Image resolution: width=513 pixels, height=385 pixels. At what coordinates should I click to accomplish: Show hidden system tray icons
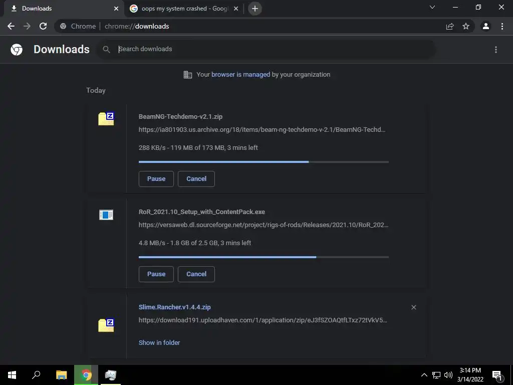click(424, 375)
